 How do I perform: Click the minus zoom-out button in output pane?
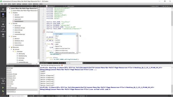pyautogui.click(x=86, y=63)
